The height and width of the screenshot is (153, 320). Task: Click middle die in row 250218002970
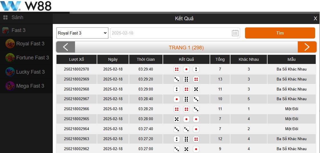pyautogui.click(x=186, y=69)
